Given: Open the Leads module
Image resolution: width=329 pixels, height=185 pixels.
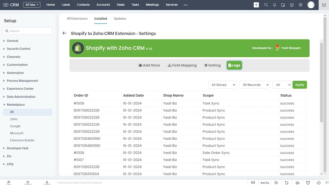Looking at the screenshot, I should (x=66, y=5).
